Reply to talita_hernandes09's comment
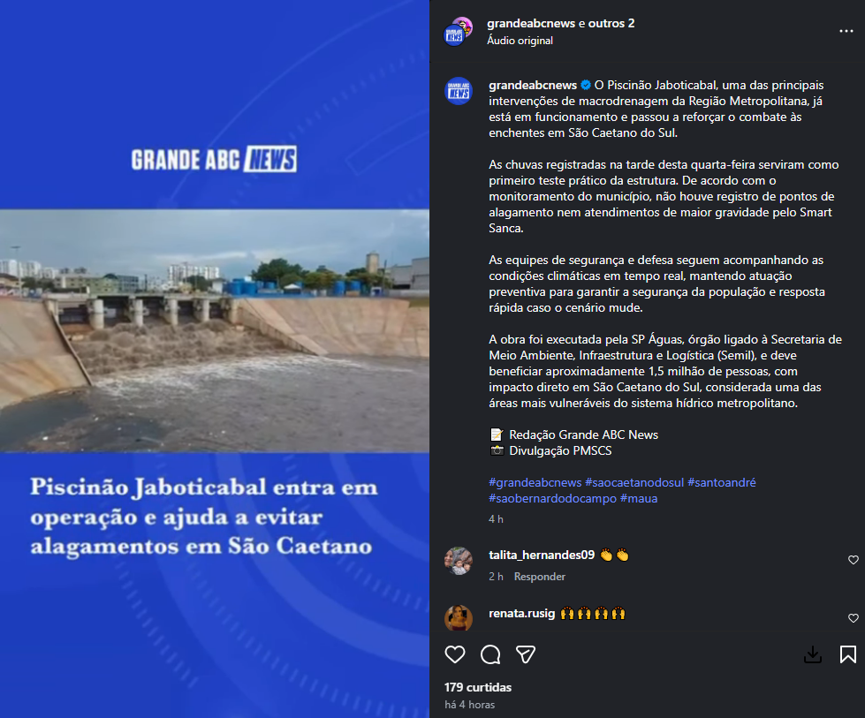Screen dimensions: 865x718 click(540, 577)
